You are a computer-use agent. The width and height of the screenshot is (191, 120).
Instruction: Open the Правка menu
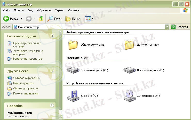point(19,10)
